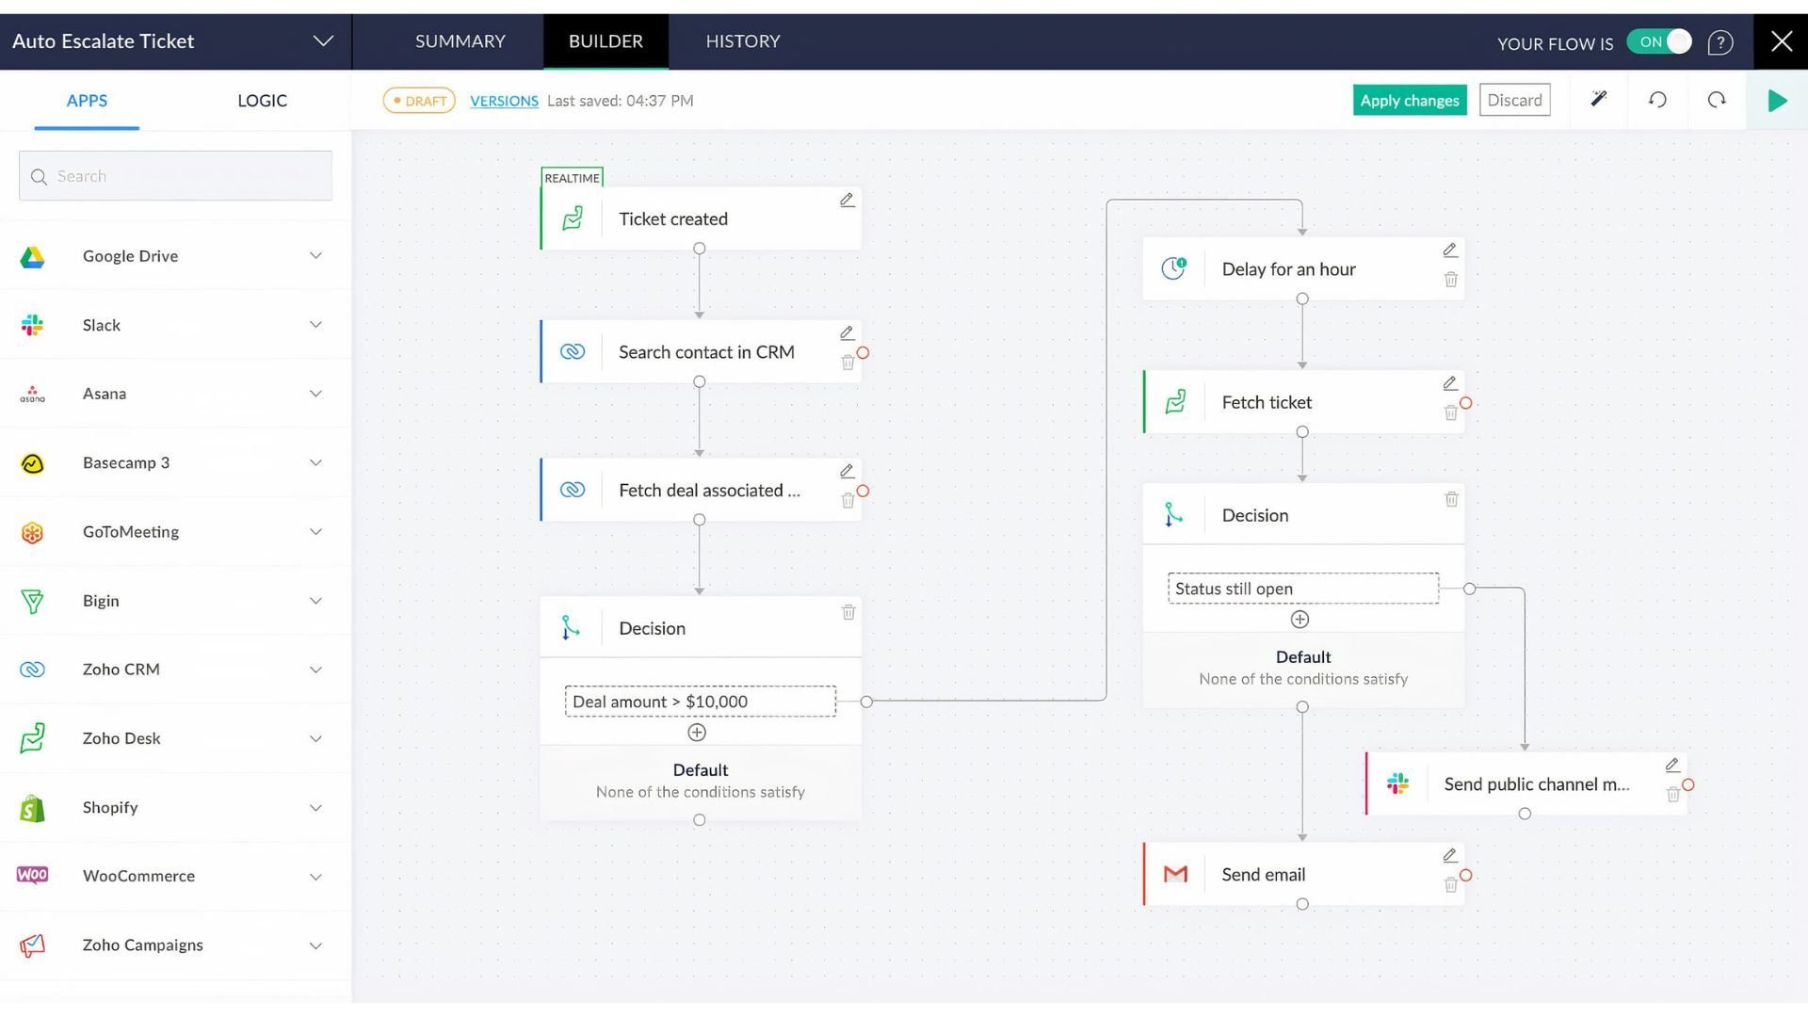Click the Discard button
Screen dimensions: 1808x1017
(1514, 100)
